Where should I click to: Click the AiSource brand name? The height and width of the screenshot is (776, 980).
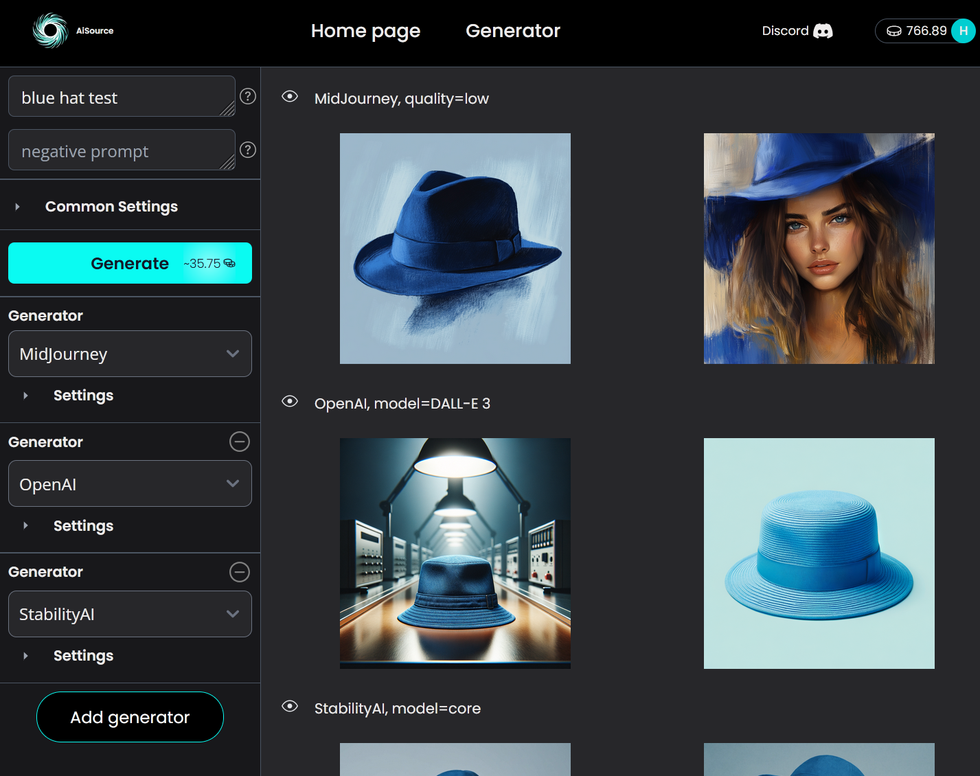95,31
